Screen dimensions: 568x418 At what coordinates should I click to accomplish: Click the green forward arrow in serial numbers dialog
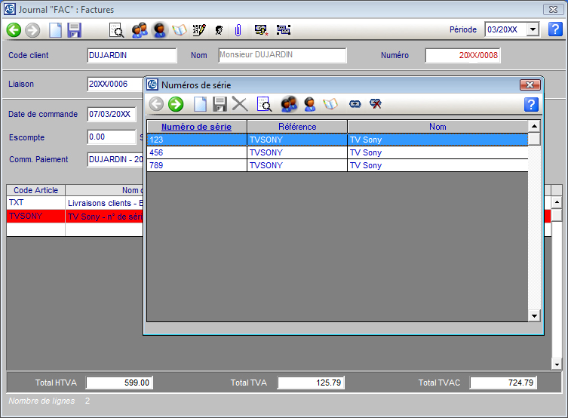pyautogui.click(x=176, y=104)
